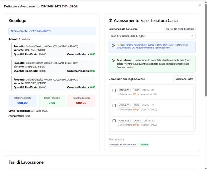
Task: Click the Quantità Residua 600,00 card
Action: 81,101
